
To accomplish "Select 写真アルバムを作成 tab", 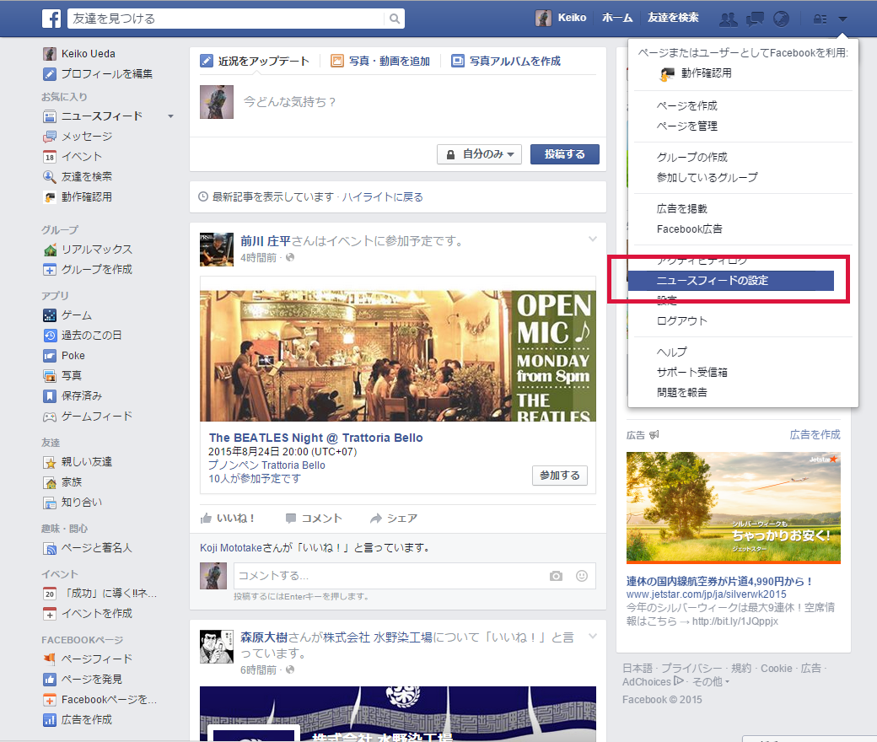I will click(506, 61).
